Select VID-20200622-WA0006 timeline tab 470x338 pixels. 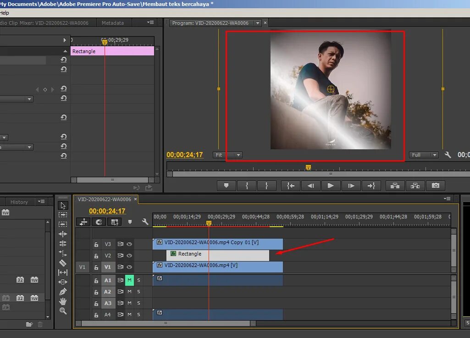(104, 199)
